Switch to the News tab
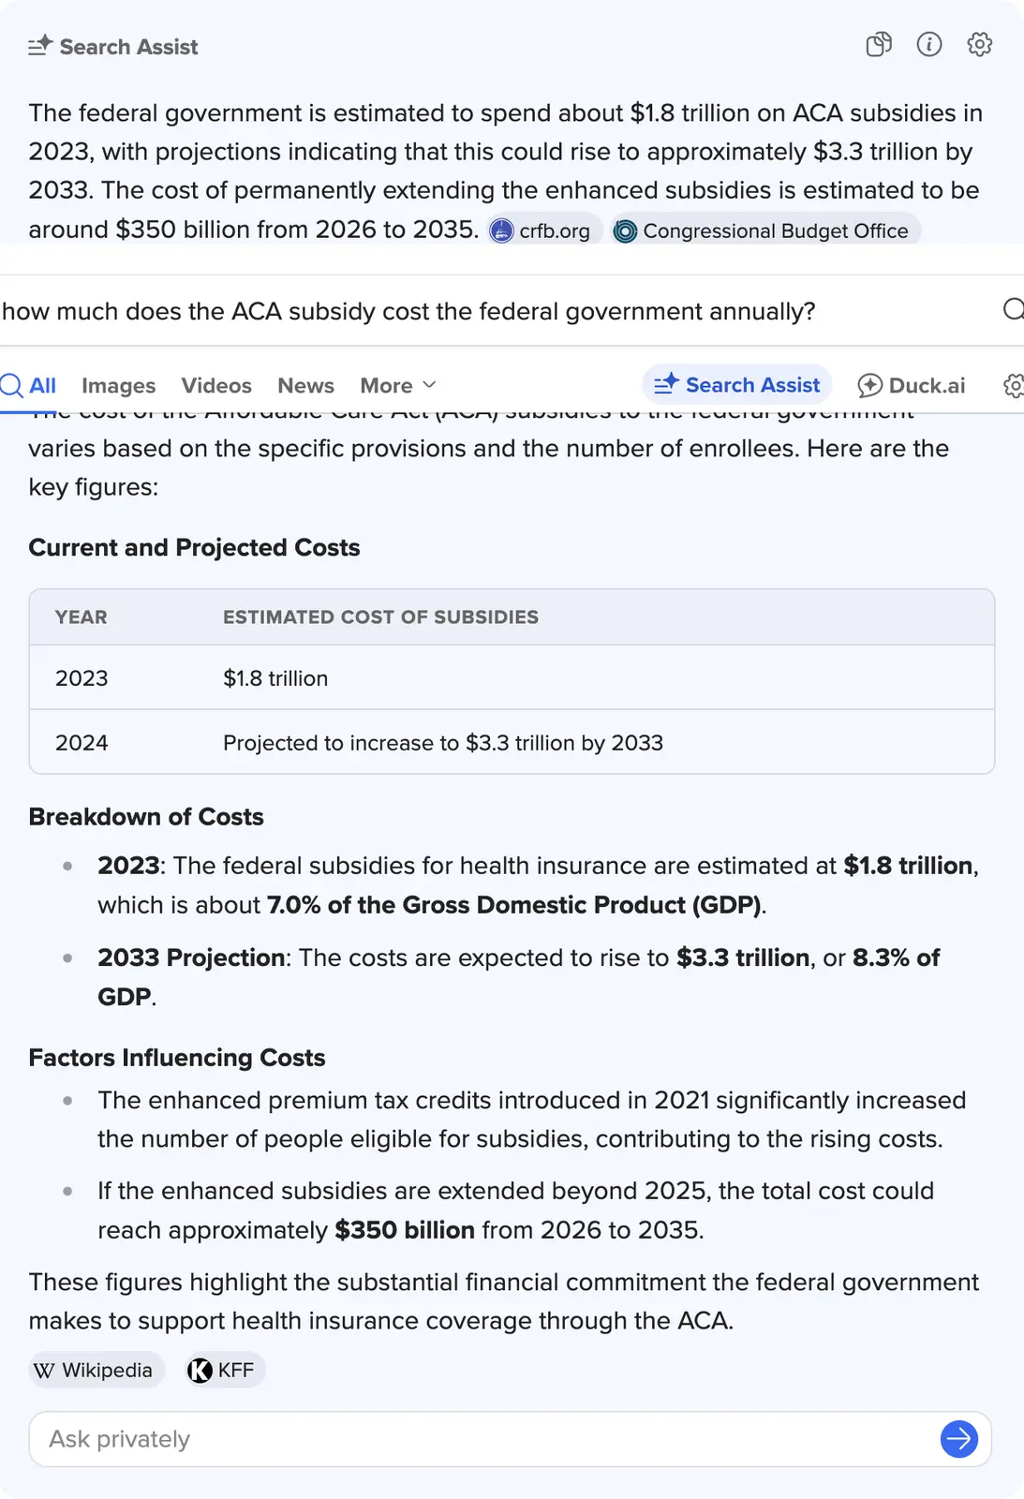 pyautogui.click(x=305, y=385)
